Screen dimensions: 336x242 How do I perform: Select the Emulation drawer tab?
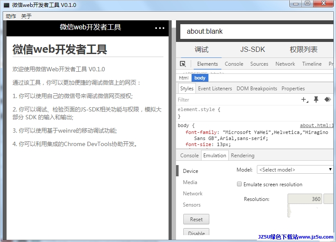point(214,156)
